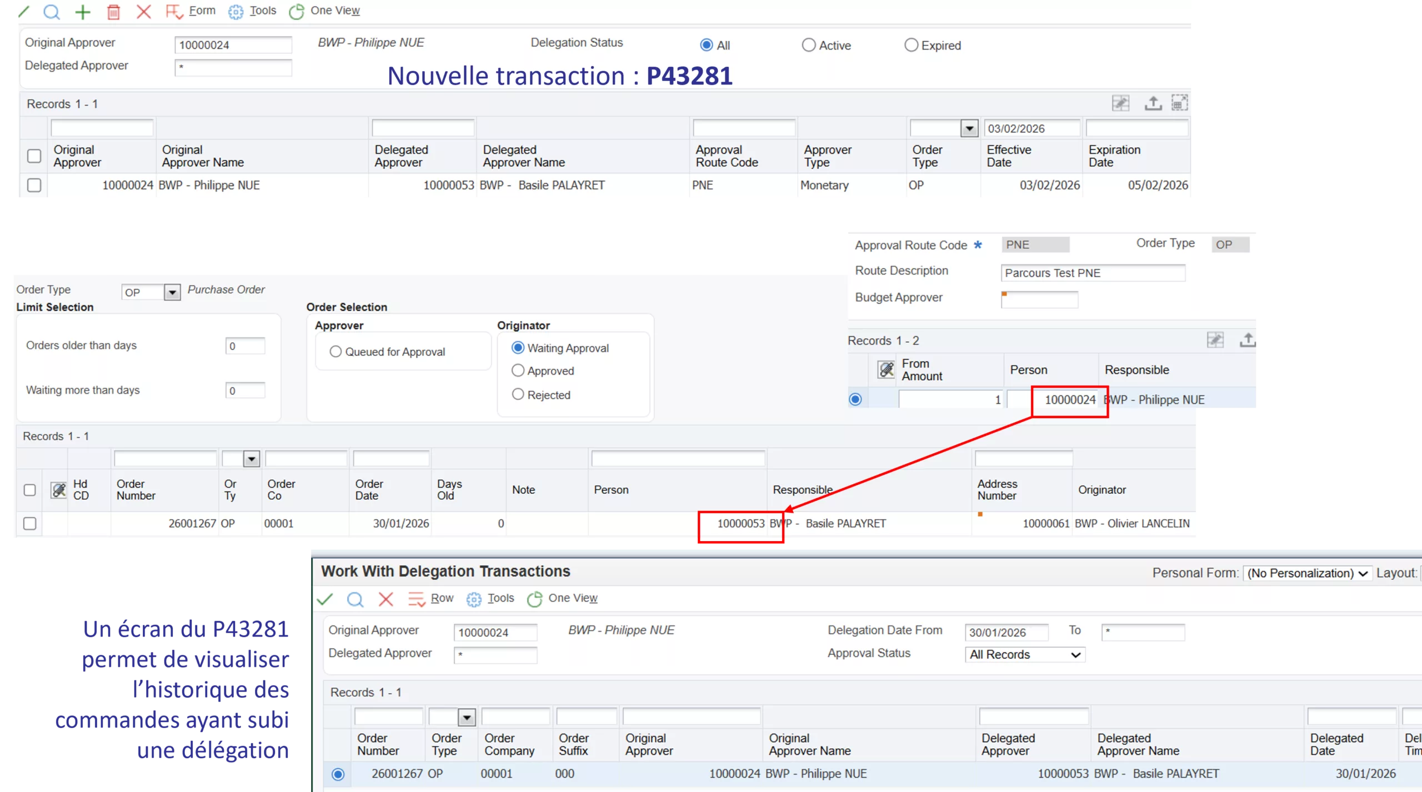Open the Personal Form No Personalization dropdown
This screenshot has height=792, width=1422.
pos(1307,573)
